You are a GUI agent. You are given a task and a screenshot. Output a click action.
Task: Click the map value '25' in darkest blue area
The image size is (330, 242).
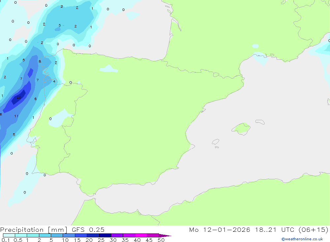(19, 97)
